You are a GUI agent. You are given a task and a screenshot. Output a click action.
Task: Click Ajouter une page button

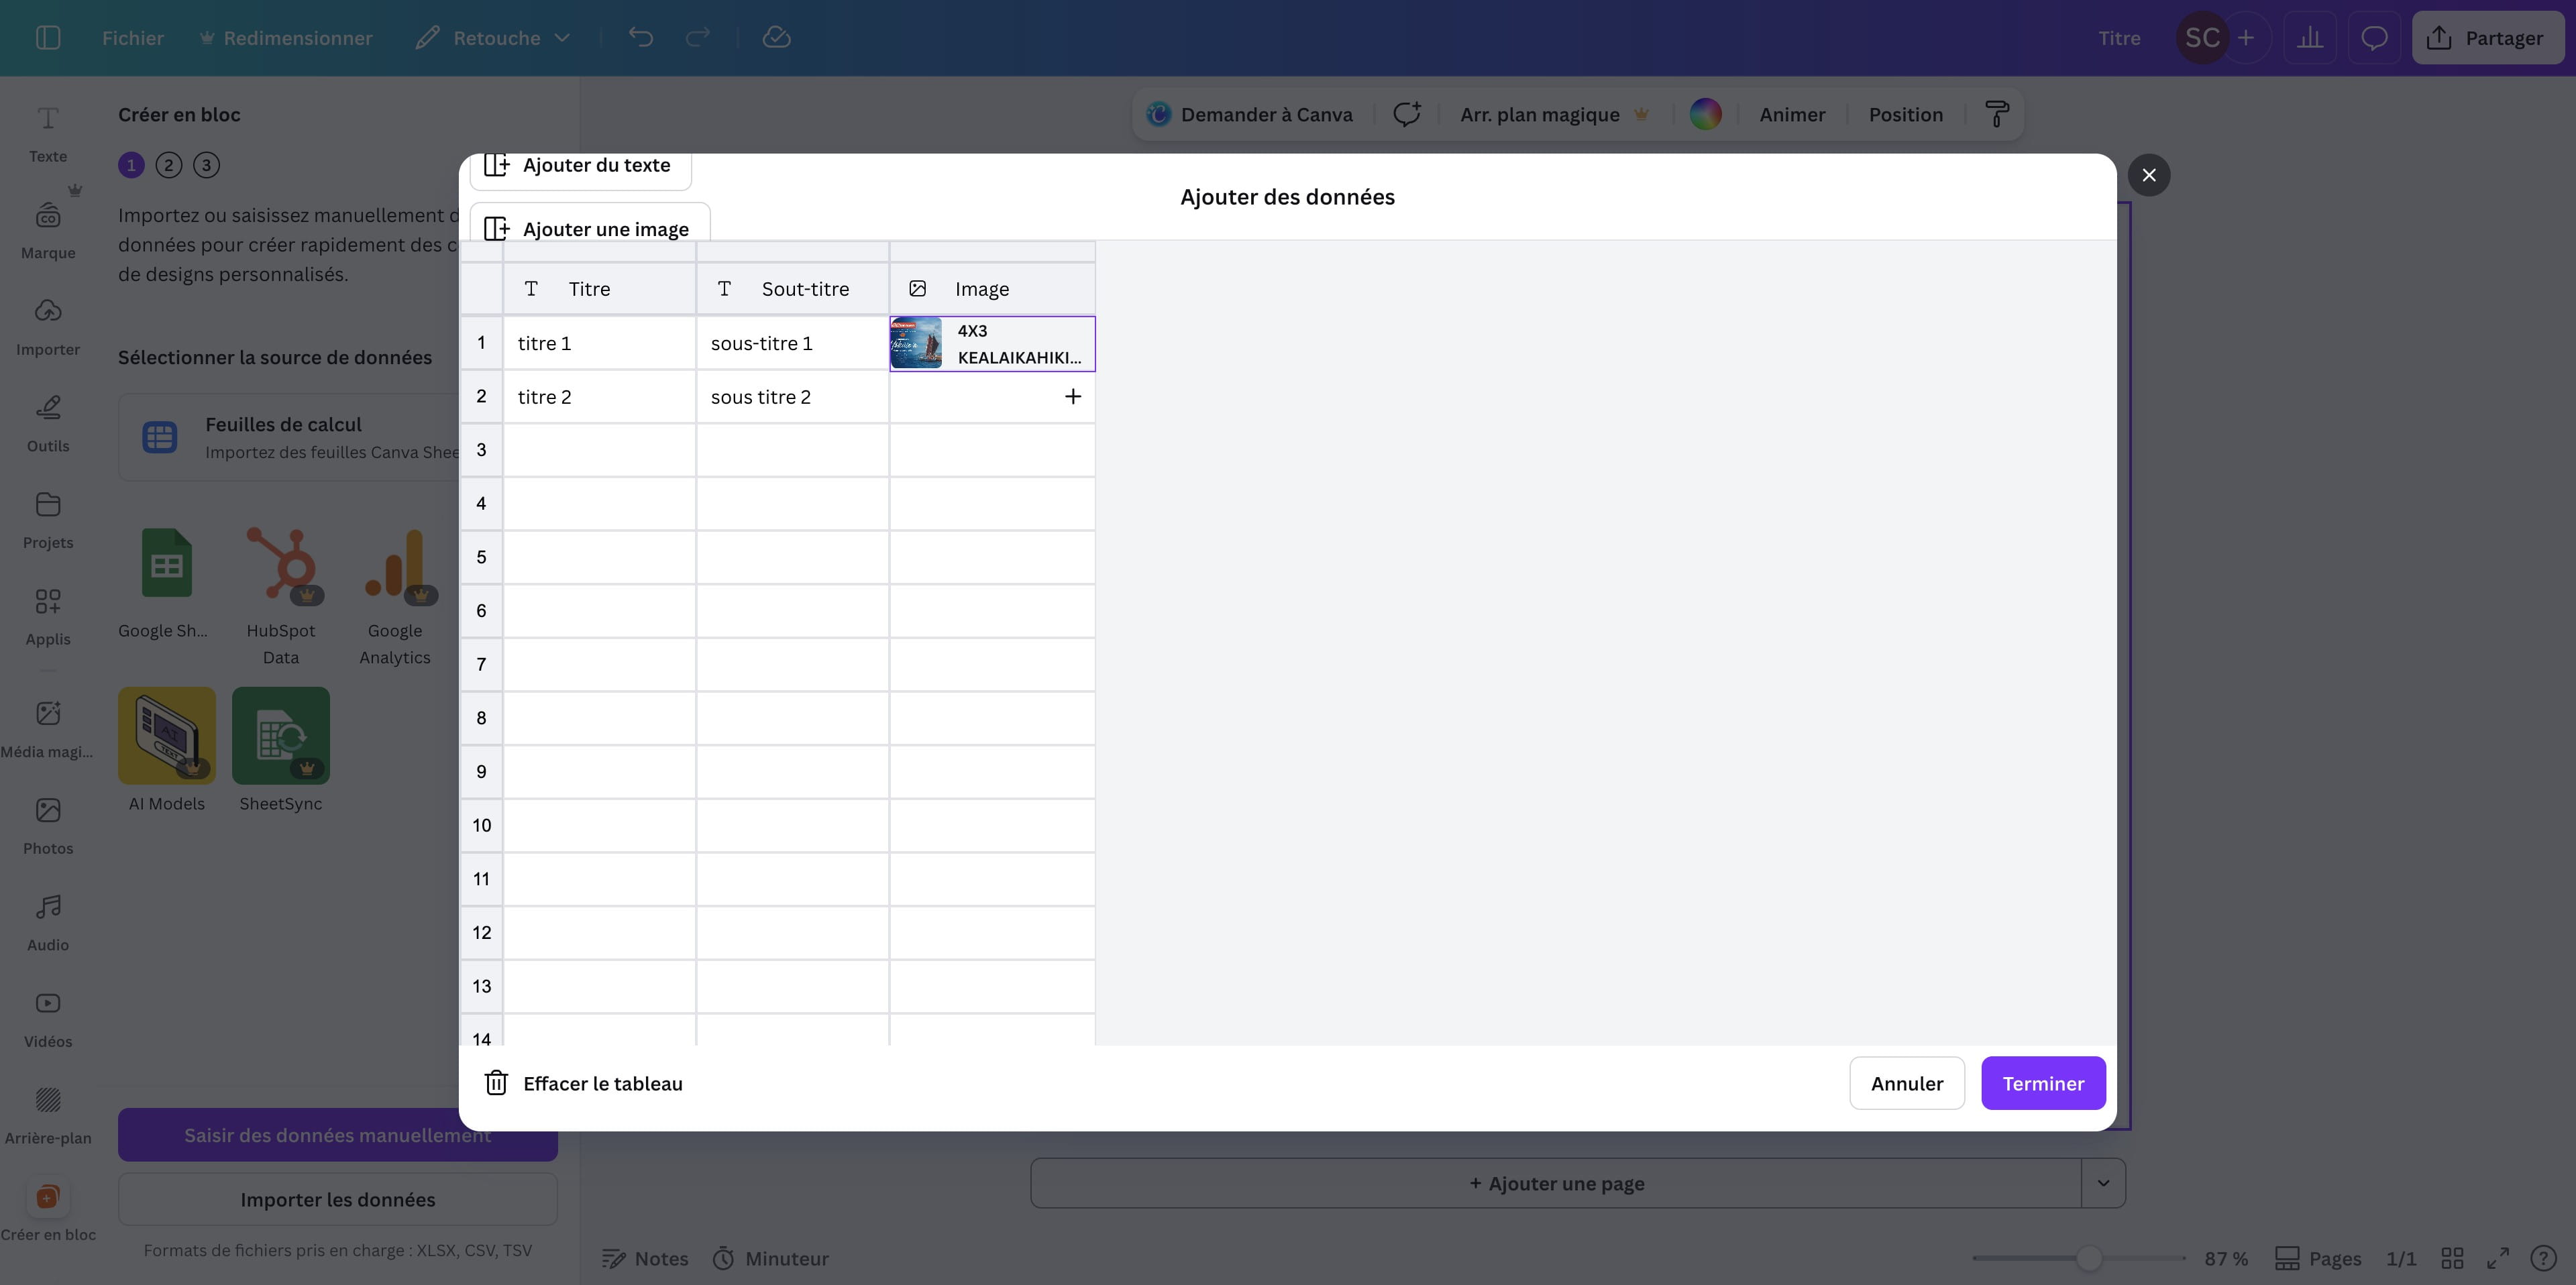(1556, 1183)
